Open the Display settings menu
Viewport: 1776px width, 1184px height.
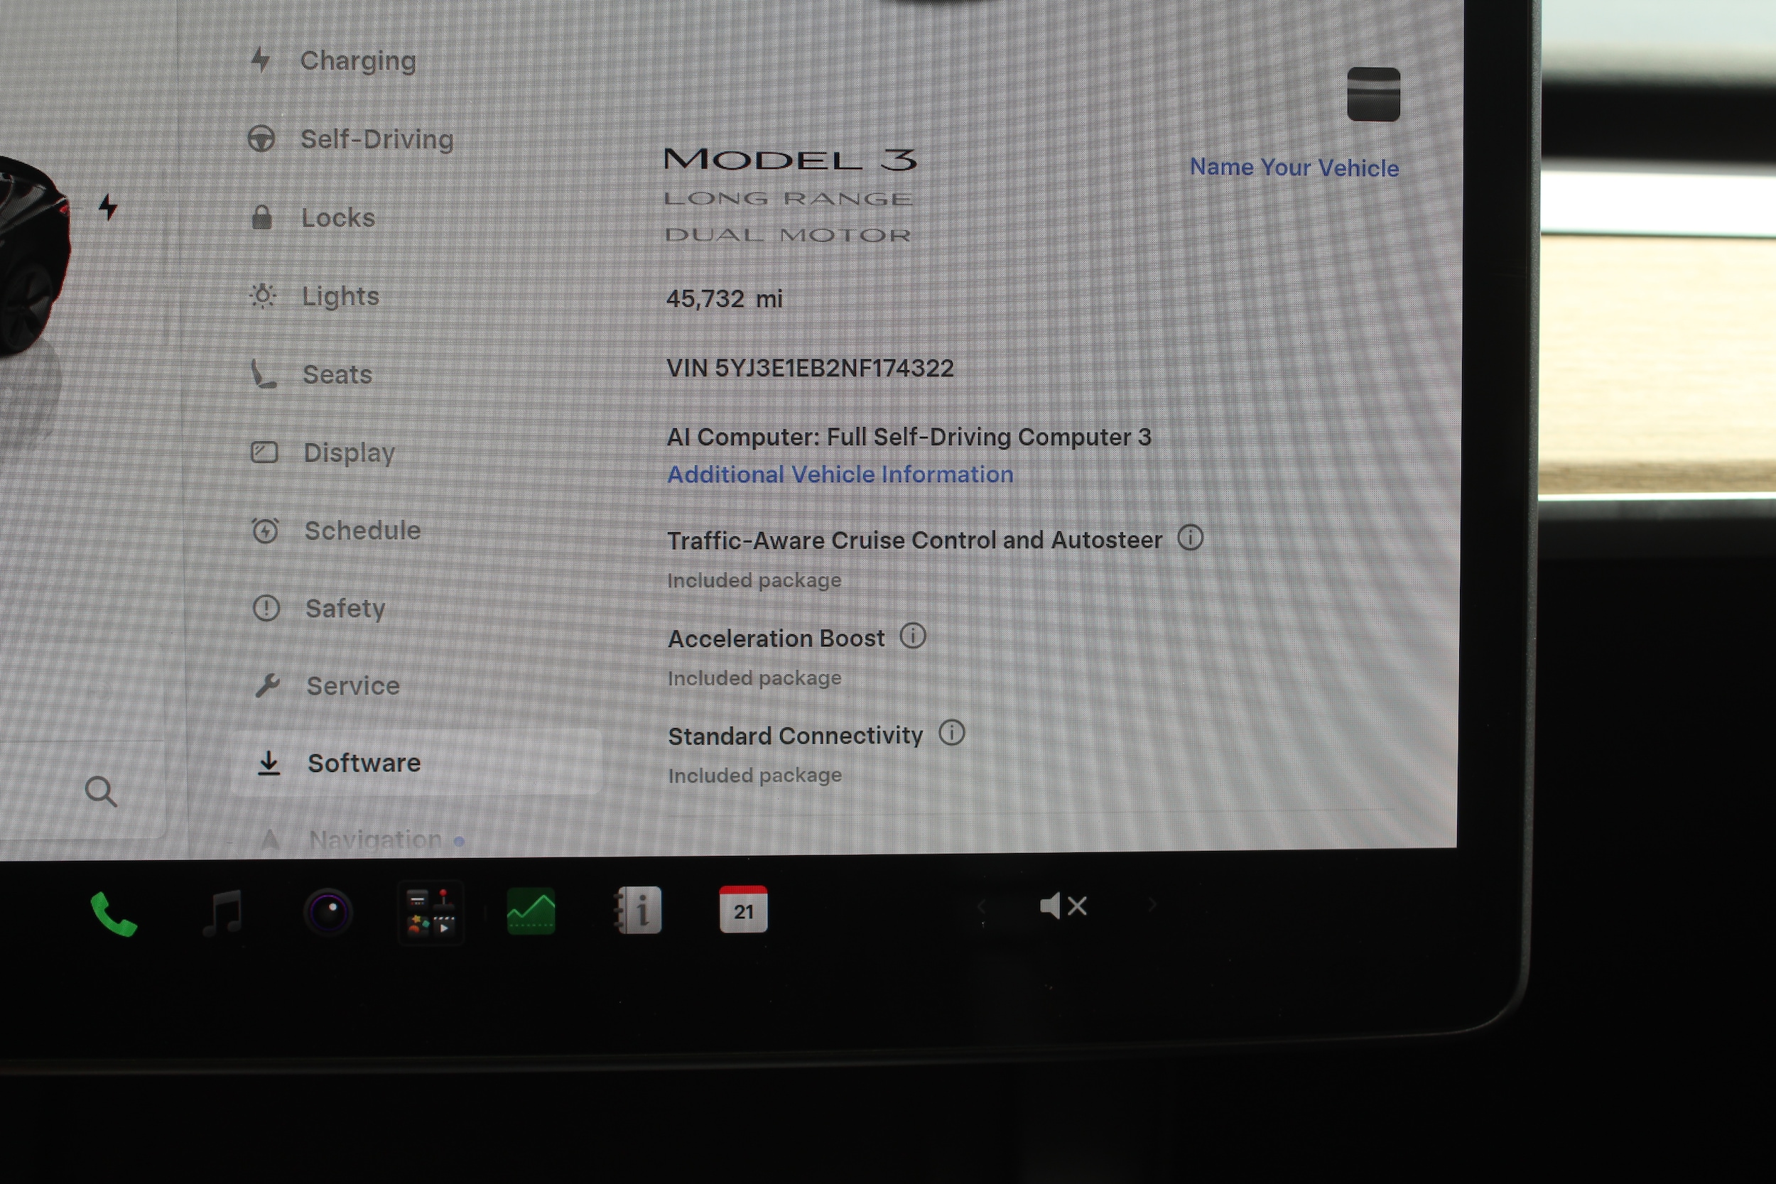[x=323, y=452]
